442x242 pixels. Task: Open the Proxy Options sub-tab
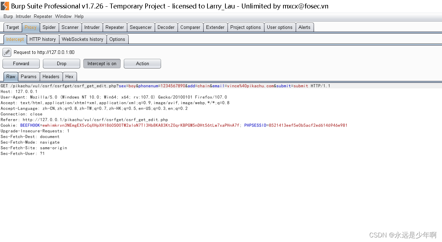point(117,39)
